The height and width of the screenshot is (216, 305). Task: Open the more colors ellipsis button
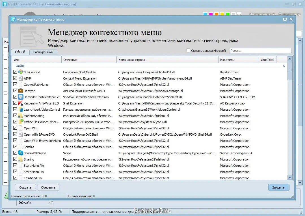click(x=239, y=14)
